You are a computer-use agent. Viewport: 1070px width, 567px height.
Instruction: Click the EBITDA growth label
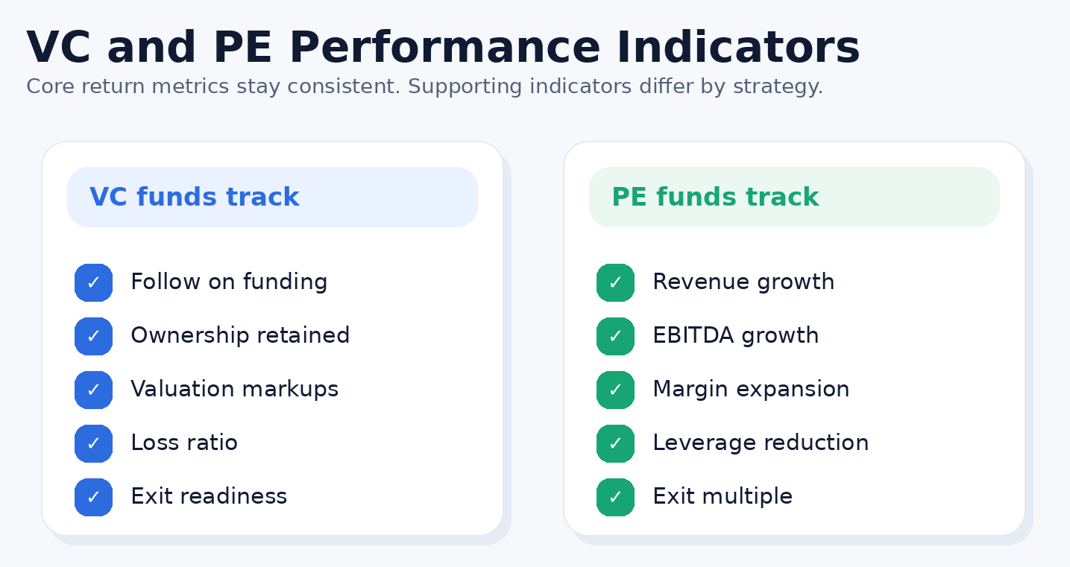735,336
